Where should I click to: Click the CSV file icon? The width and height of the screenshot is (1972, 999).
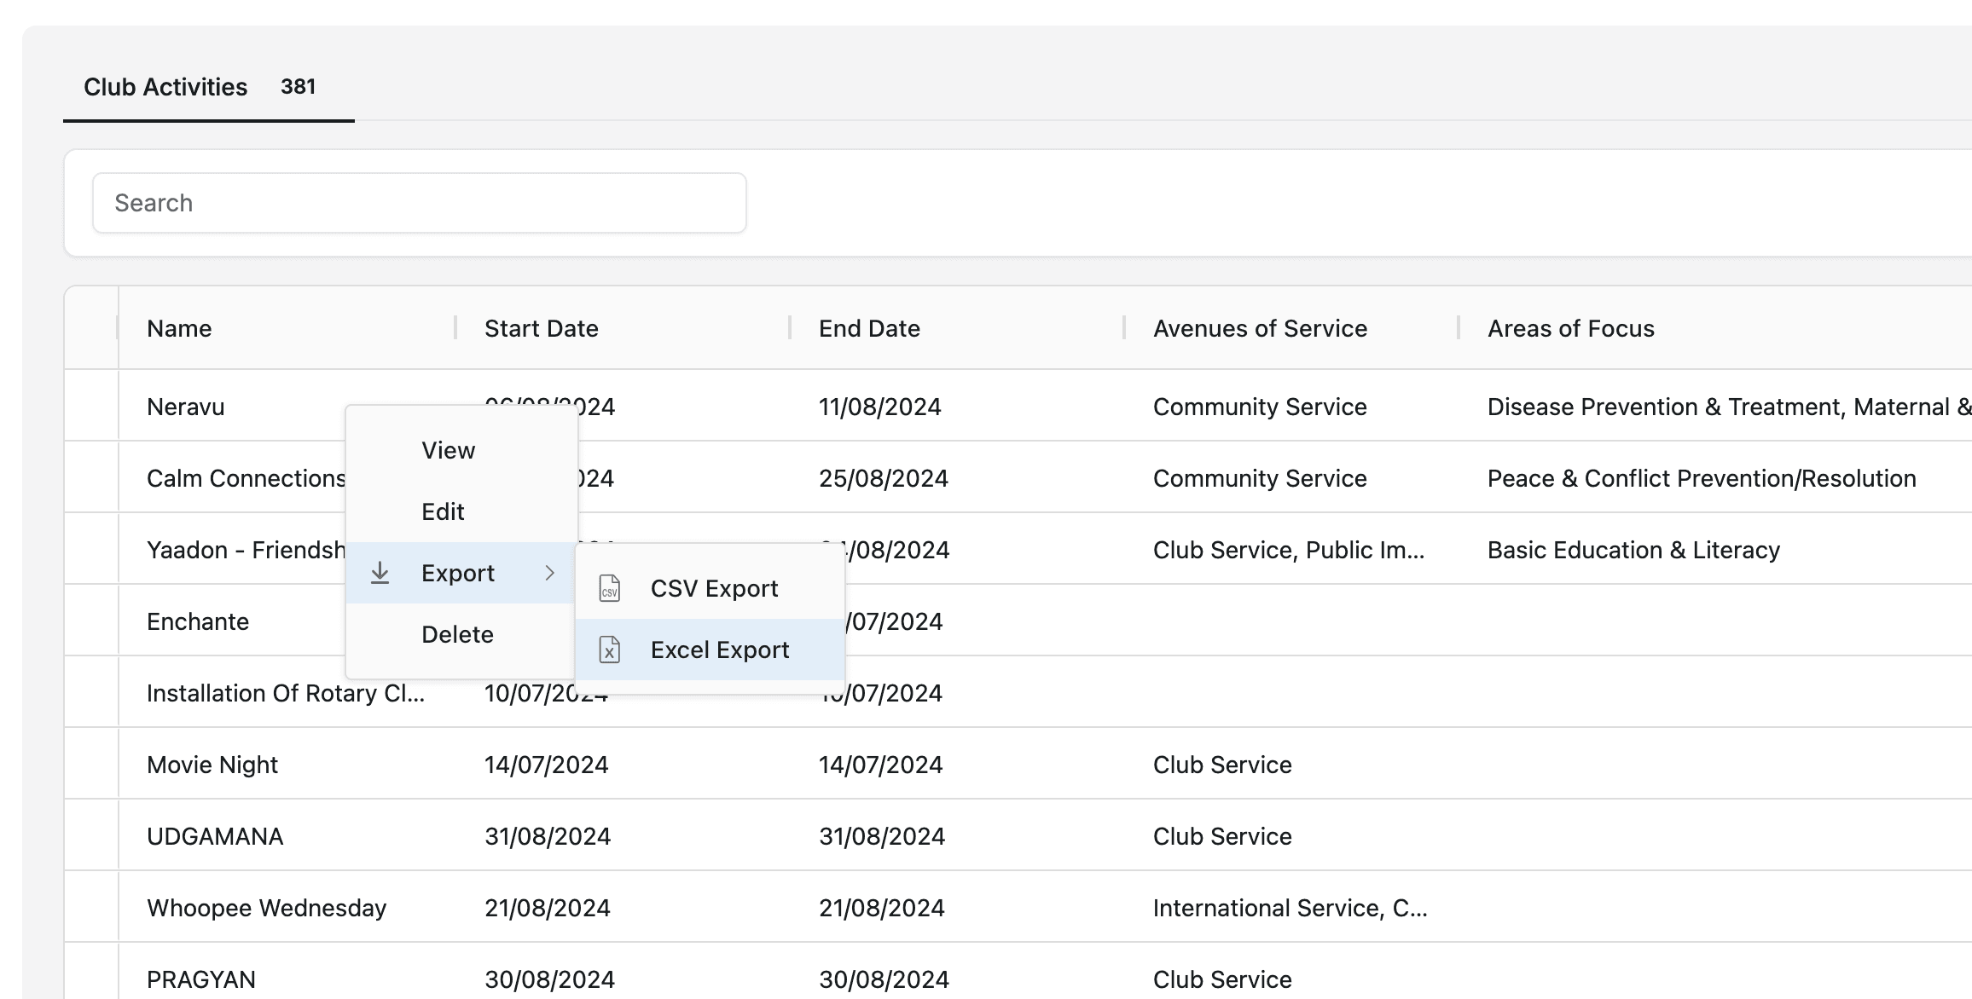click(x=610, y=588)
